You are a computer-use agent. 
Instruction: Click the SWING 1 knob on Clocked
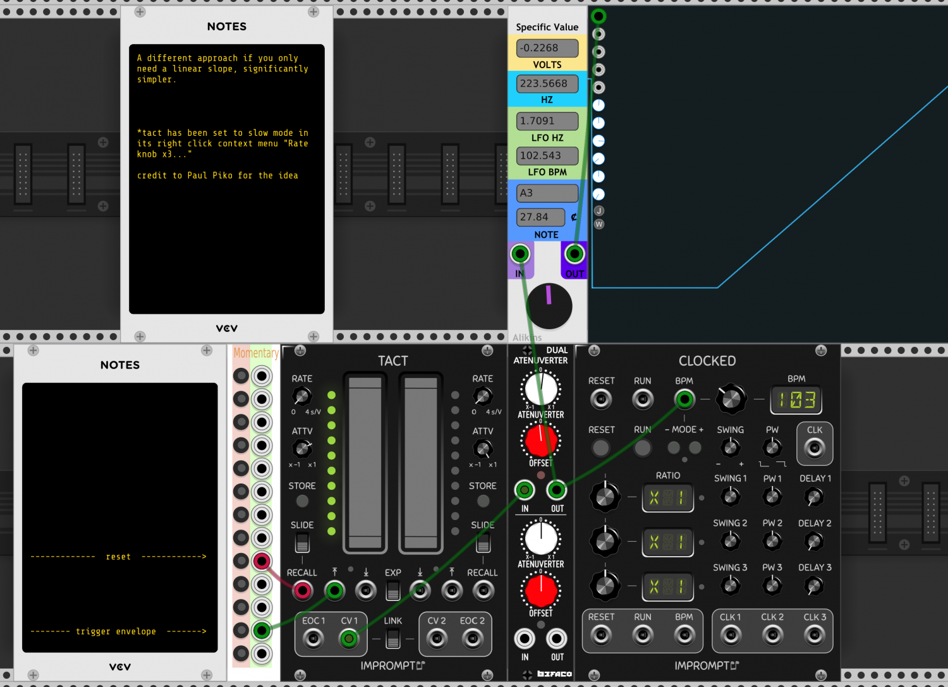731,497
